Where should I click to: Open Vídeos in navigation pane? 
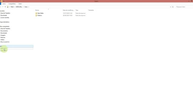pos(2,40)
